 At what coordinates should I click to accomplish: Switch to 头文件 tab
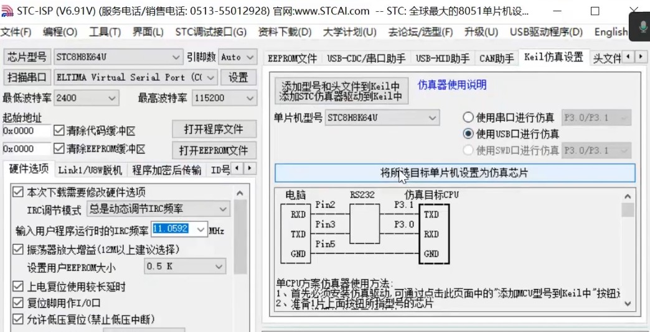click(606, 58)
